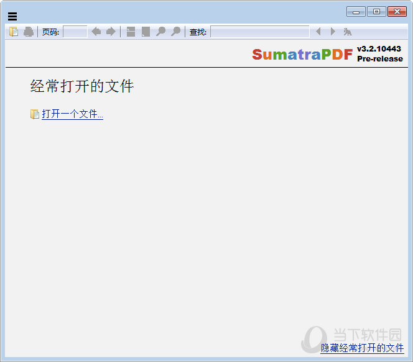The height and width of the screenshot is (362, 413).
Task: Open the hamburger menu
Action: coord(12,17)
